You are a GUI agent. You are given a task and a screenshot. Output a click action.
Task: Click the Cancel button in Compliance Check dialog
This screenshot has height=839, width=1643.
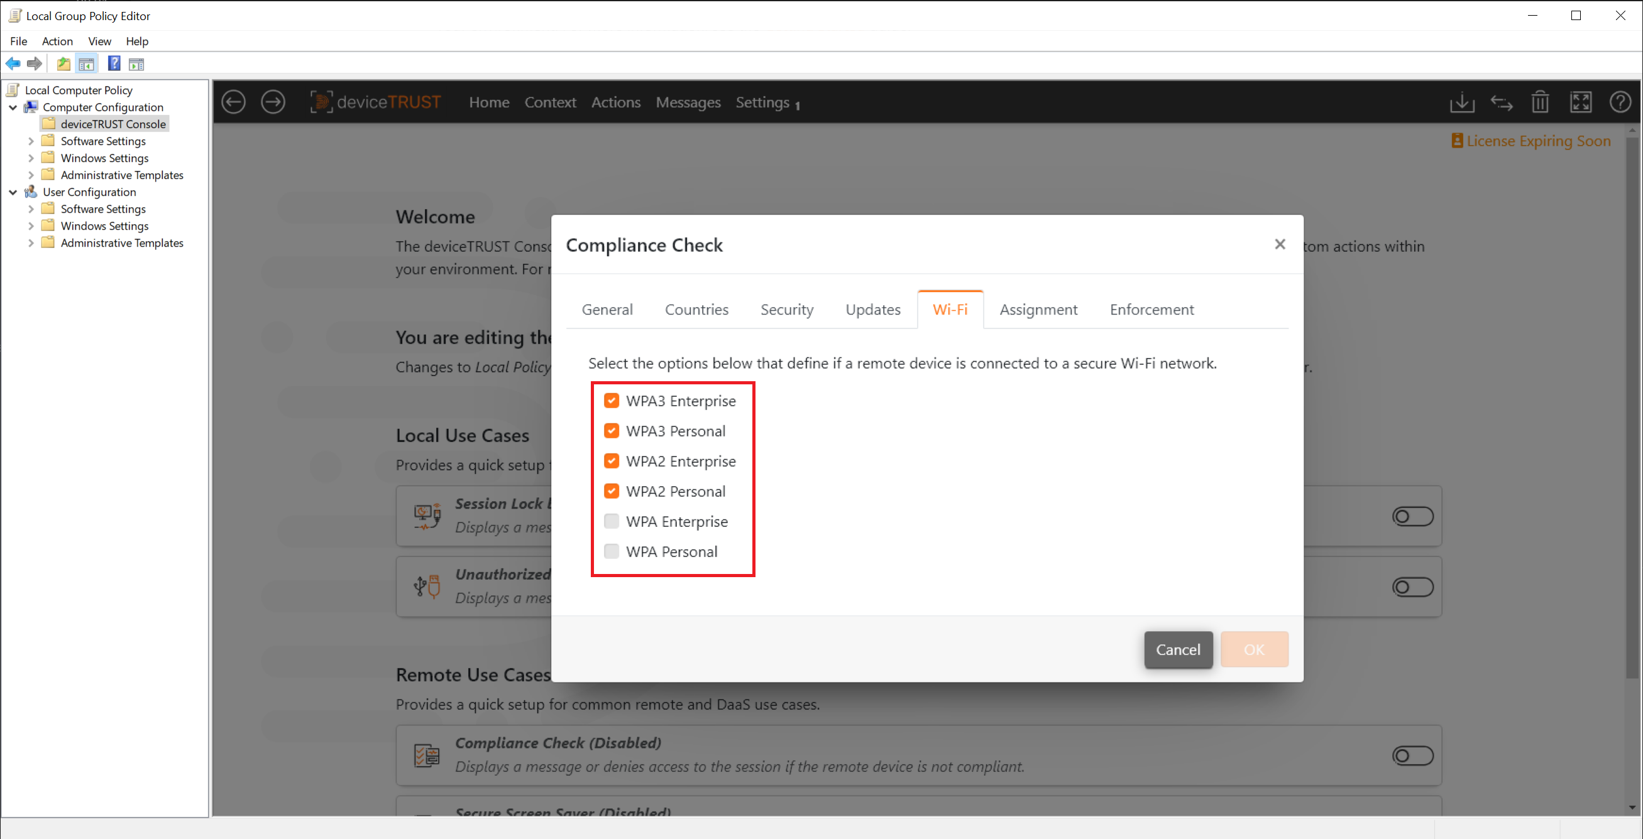pyautogui.click(x=1177, y=650)
